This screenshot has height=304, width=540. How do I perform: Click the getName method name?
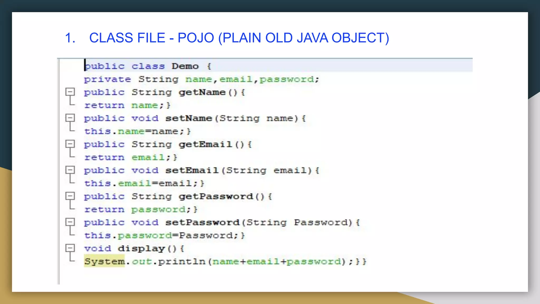[x=202, y=92]
